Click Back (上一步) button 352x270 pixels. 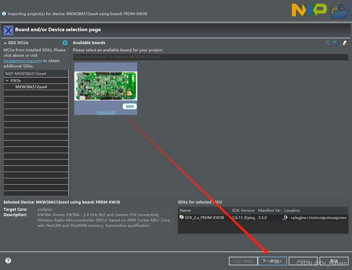click(243, 261)
